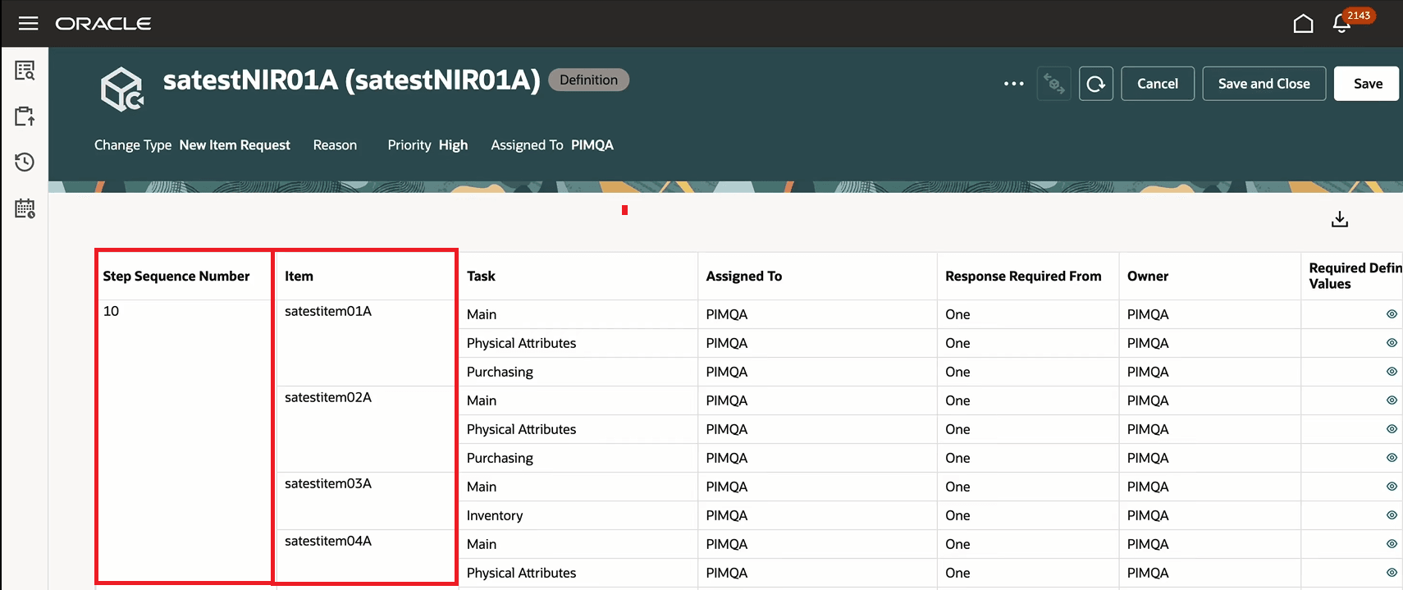View required values for satestitem04A Main

1392,544
